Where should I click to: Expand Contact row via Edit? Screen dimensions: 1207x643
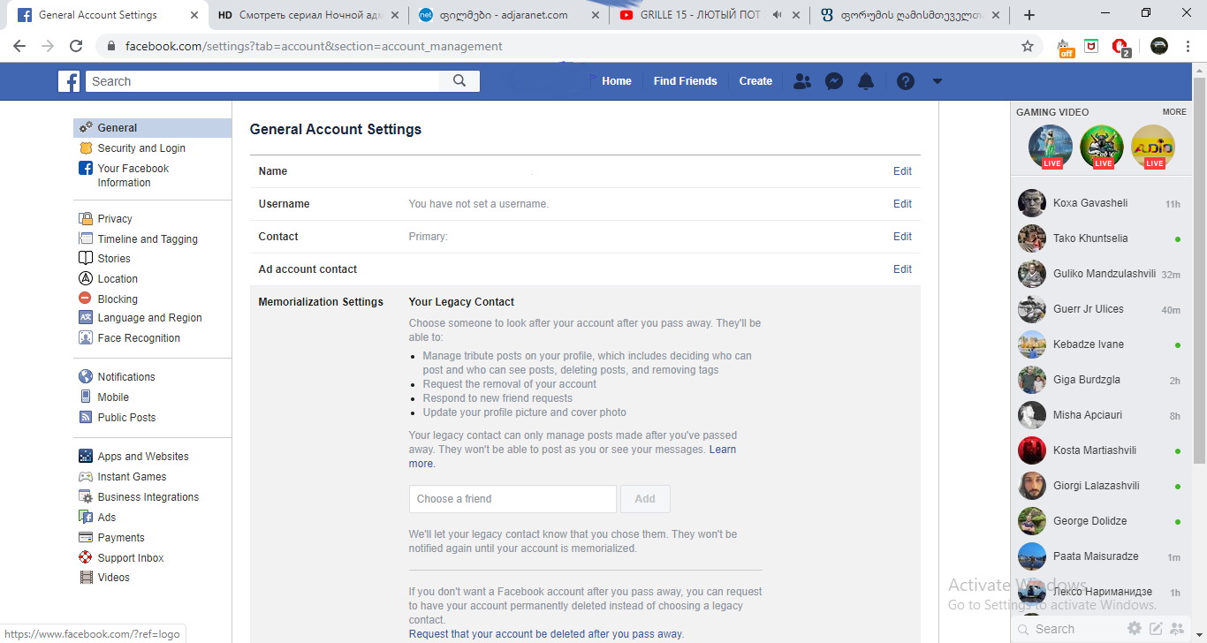coord(902,237)
